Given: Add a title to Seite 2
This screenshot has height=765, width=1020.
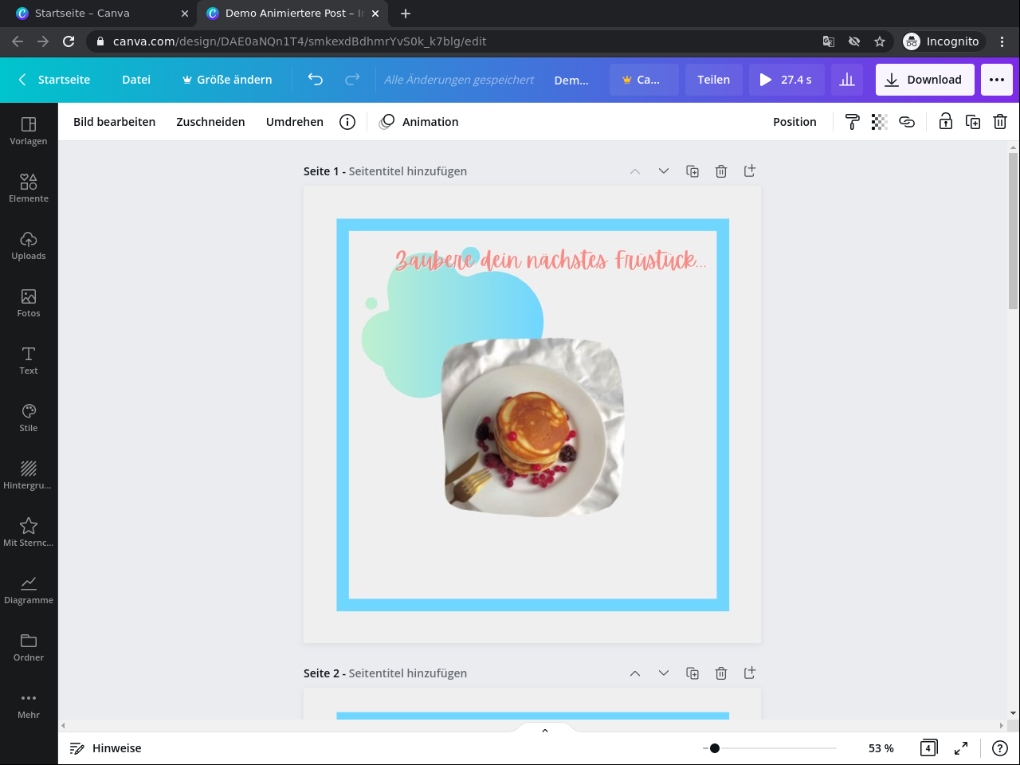Looking at the screenshot, I should tap(408, 673).
